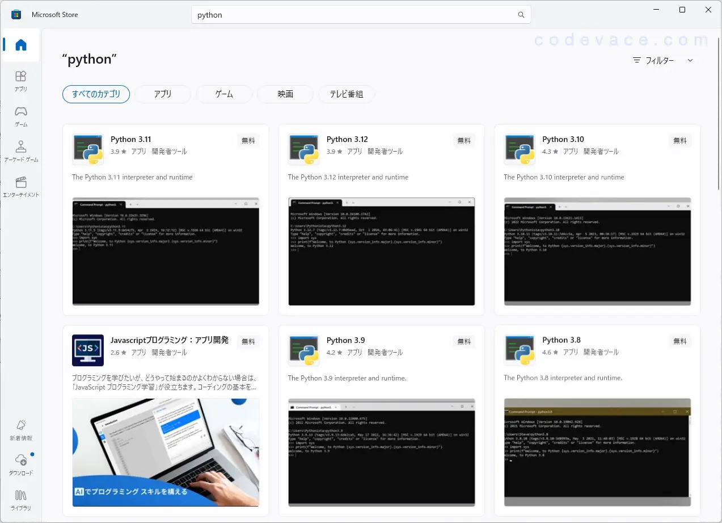722x523 pixels.
Task: Click the search magnifier icon
Action: (521, 15)
